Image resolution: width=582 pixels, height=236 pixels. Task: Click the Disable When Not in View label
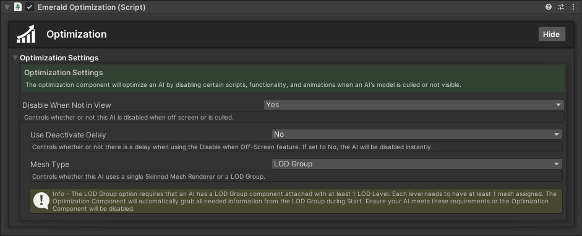tap(67, 105)
